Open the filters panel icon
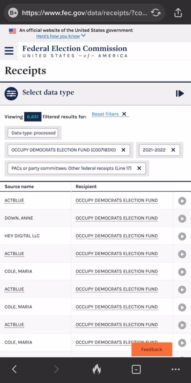The image size is (191, 383). [x=11, y=94]
